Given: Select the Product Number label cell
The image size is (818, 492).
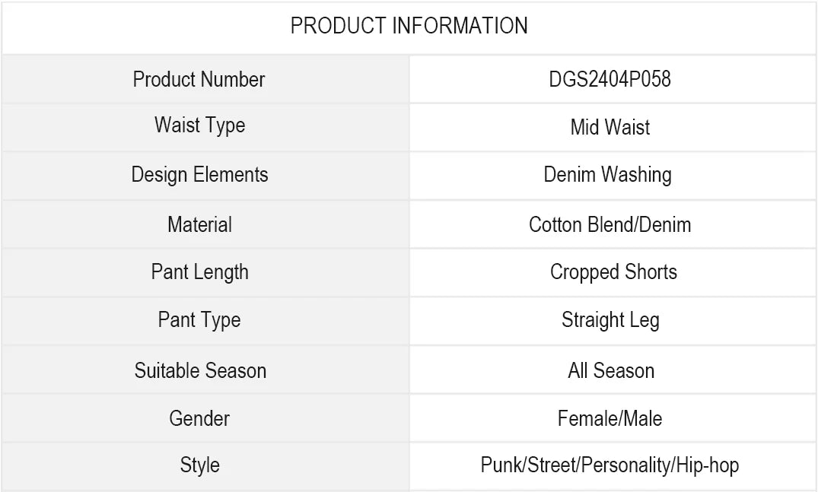Looking at the screenshot, I should (199, 79).
